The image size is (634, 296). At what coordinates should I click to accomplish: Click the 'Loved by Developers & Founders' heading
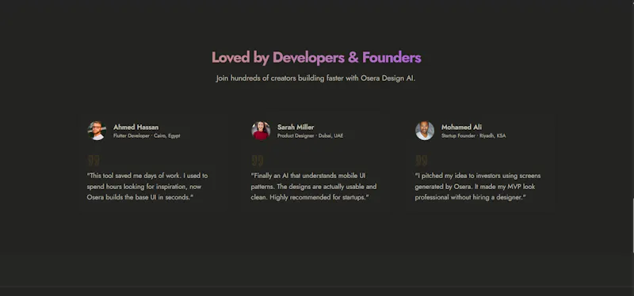316,57
